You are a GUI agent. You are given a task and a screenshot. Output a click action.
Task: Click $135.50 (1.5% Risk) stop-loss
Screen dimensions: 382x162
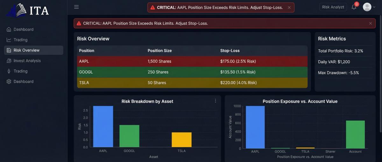pos(238,72)
